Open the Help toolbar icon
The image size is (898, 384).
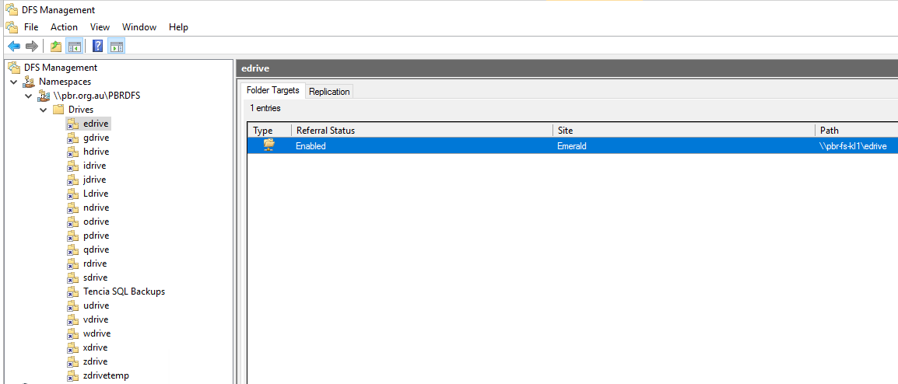click(x=98, y=47)
